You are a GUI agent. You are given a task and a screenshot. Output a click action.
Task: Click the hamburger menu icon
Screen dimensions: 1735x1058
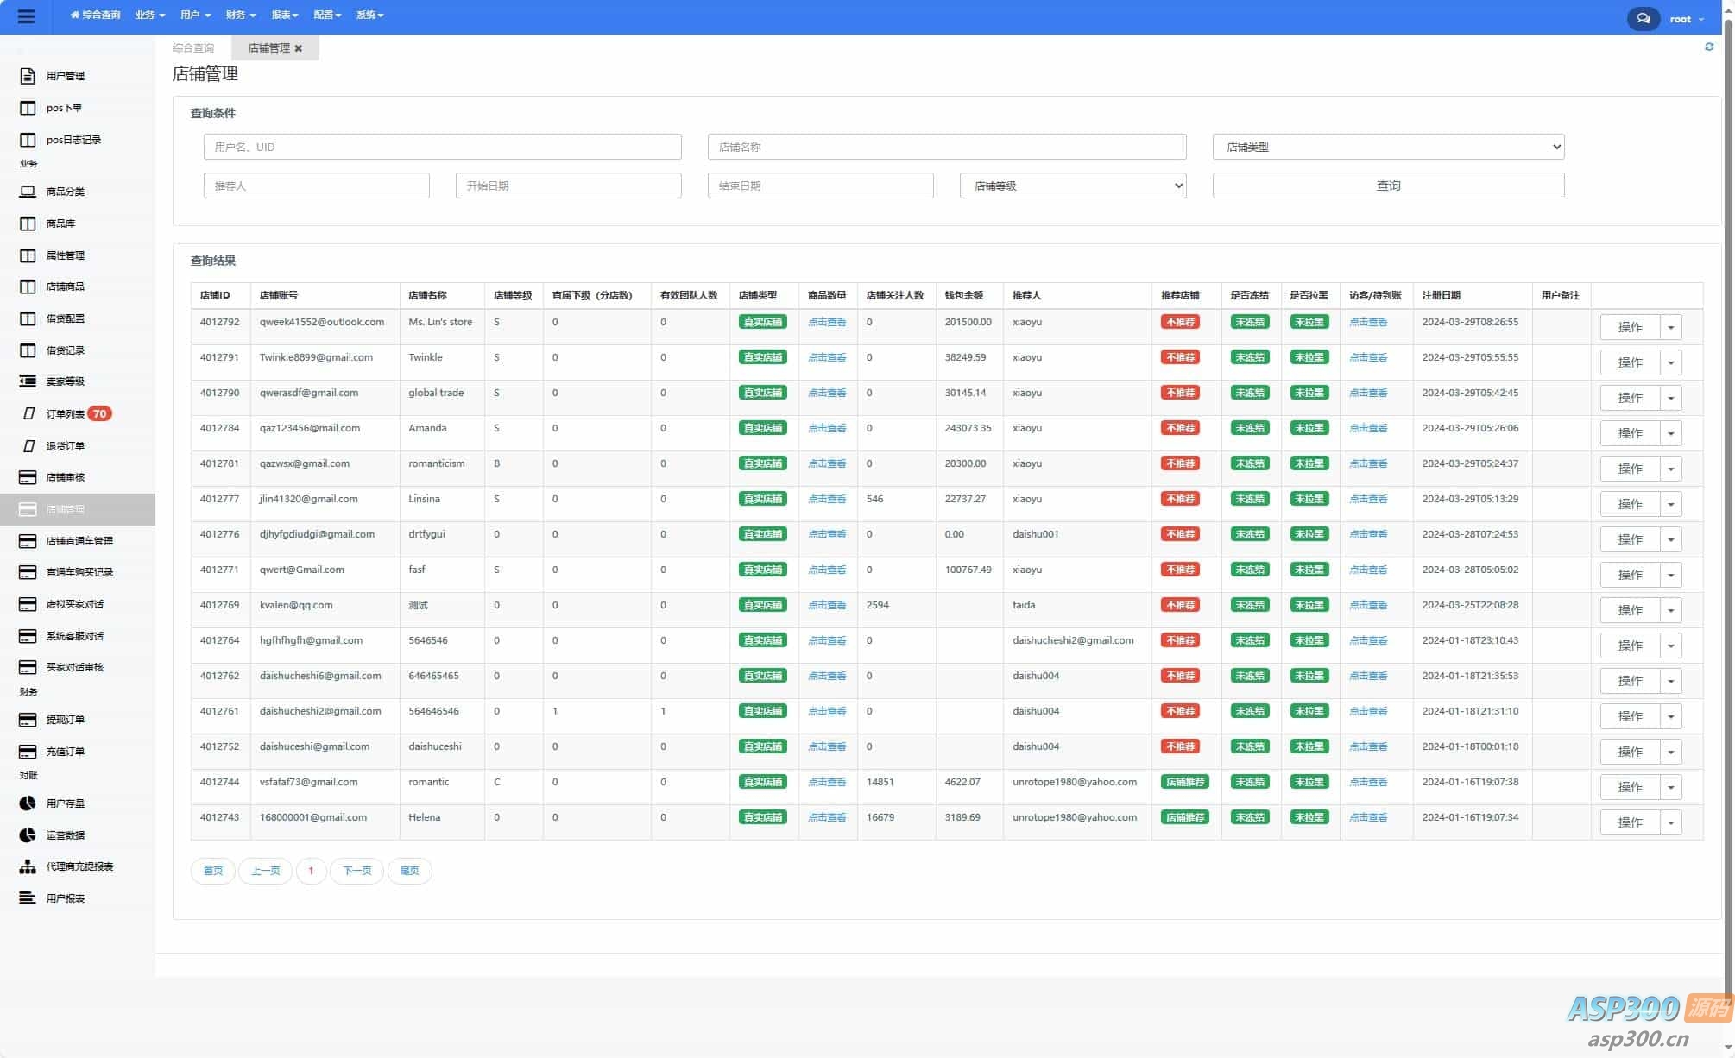[x=26, y=16]
